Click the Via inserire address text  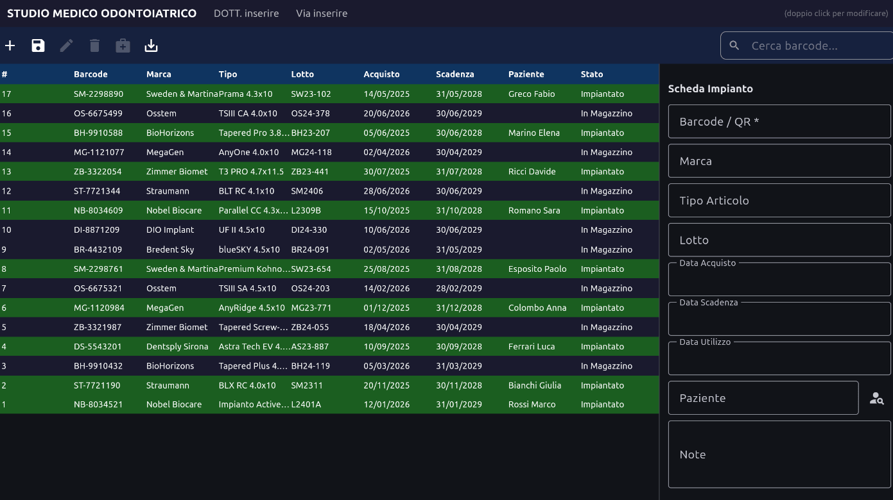coord(322,13)
